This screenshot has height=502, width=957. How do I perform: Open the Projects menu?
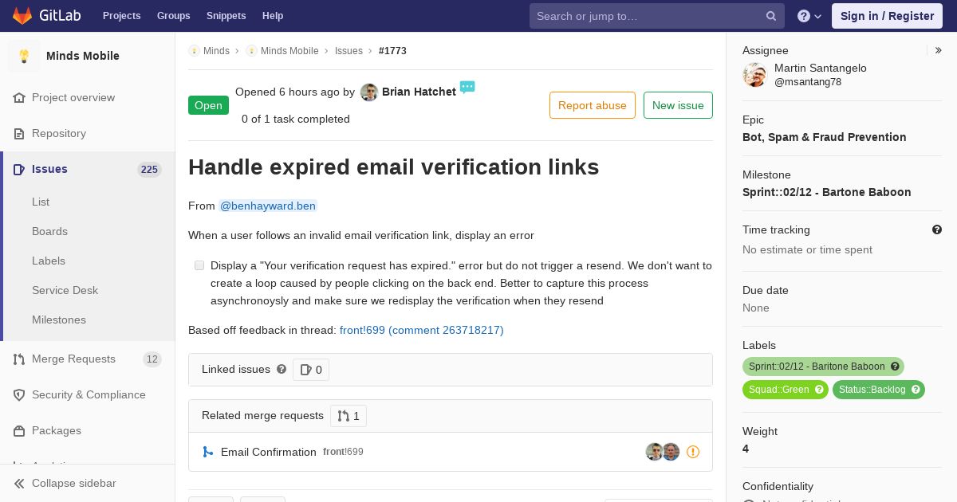121,16
